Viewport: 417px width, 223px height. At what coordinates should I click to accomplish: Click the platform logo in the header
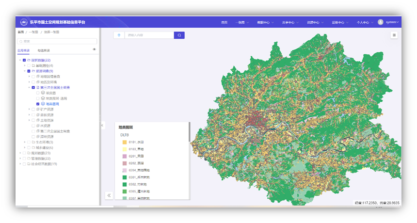pos(24,22)
